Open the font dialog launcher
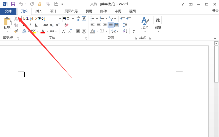219x137 pixels. tap(86, 38)
